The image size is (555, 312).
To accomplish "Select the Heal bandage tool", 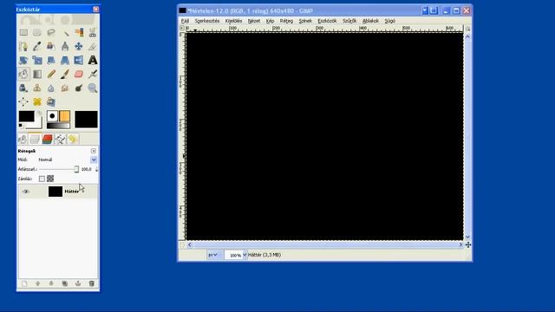I will click(x=37, y=101).
